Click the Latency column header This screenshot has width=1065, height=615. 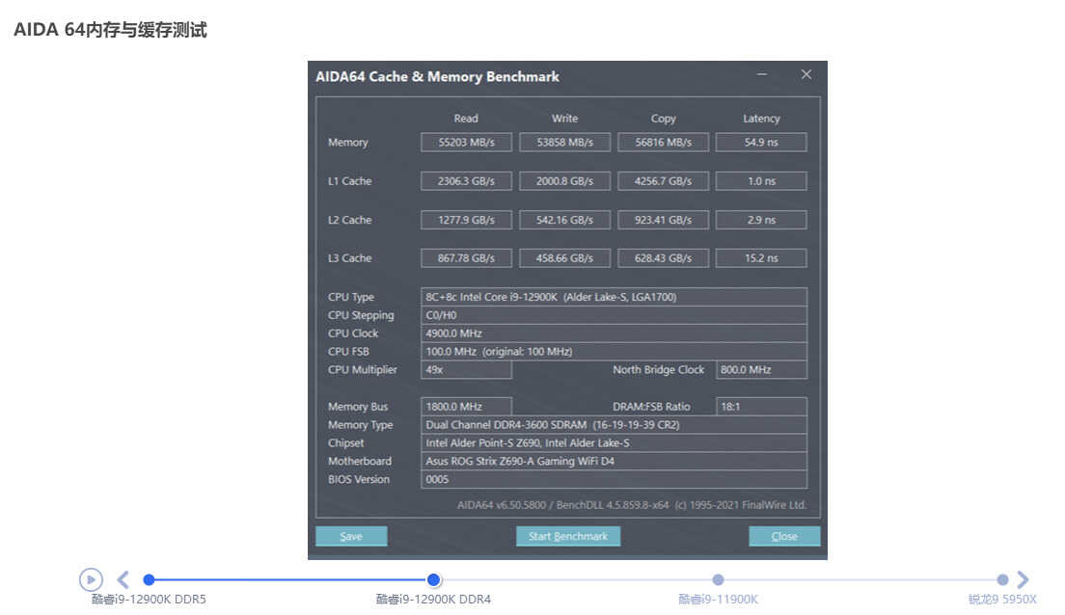click(x=761, y=119)
